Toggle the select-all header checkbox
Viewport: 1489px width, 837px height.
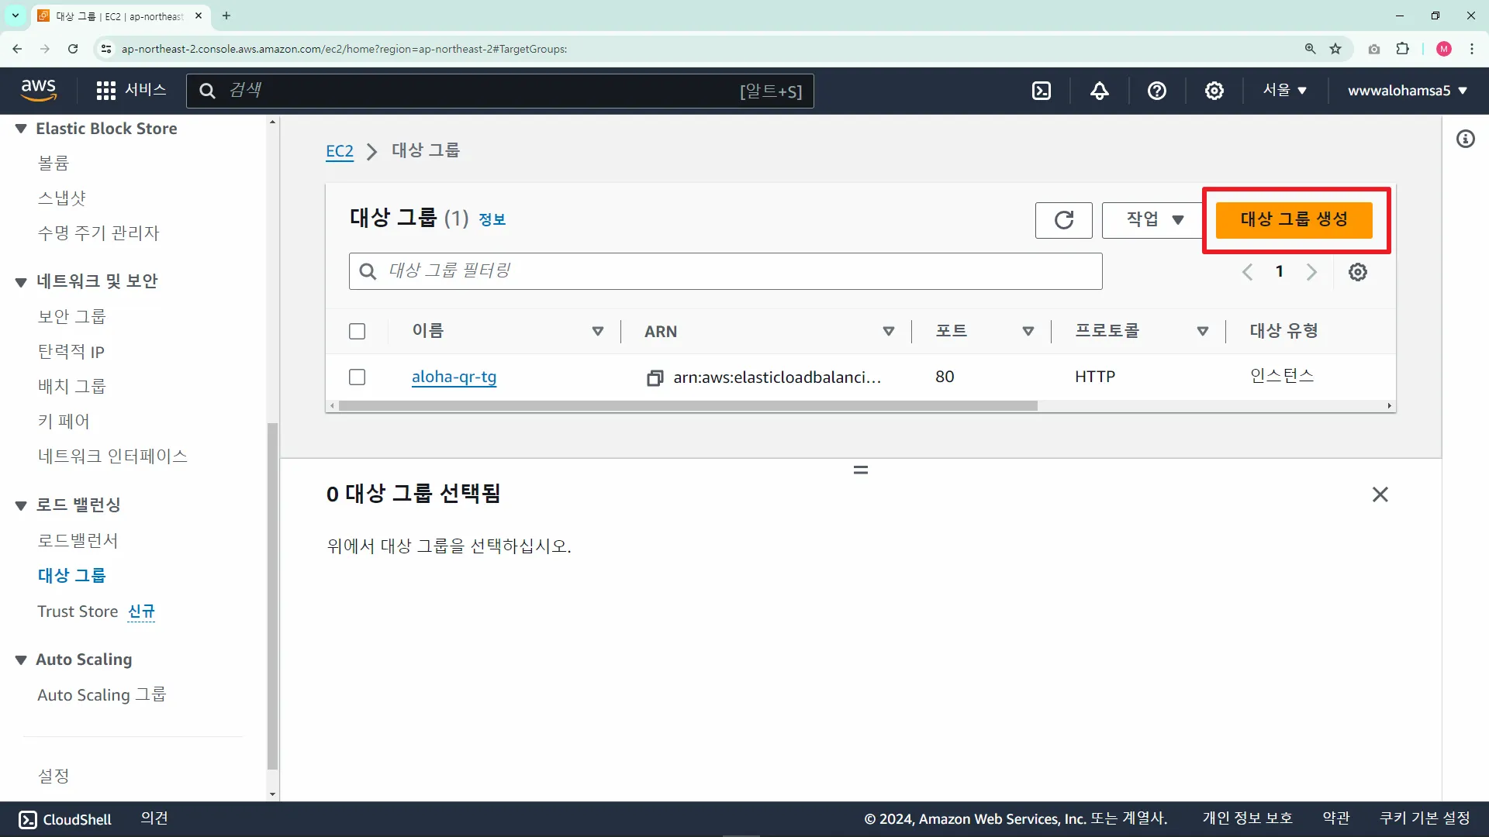(357, 332)
